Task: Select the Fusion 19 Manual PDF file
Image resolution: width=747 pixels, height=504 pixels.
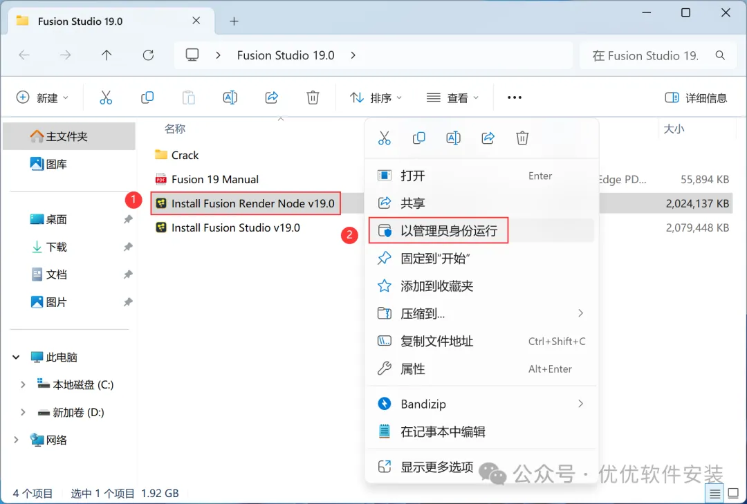Action: tap(207, 180)
